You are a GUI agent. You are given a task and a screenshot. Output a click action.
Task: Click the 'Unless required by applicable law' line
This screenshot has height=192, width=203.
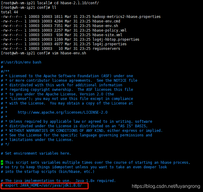pyautogui.click(x=76, y=122)
